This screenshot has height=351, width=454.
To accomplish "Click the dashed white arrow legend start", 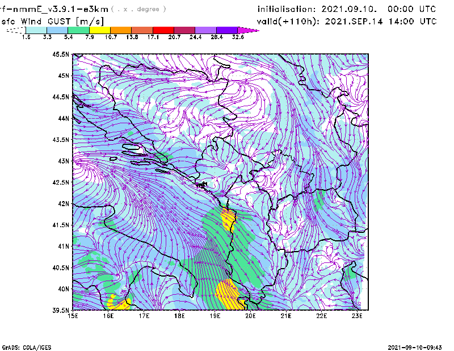I will click(16, 30).
